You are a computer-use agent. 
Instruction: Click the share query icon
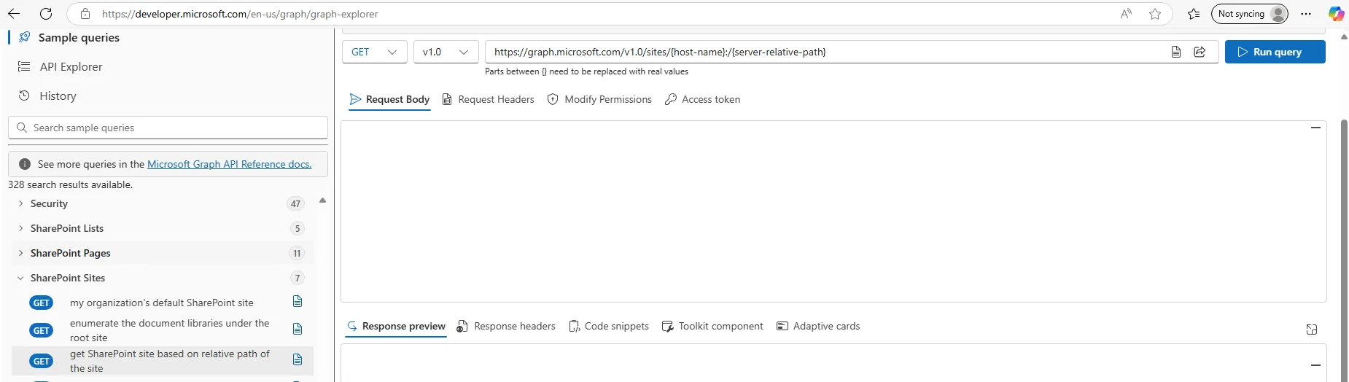coord(1200,52)
